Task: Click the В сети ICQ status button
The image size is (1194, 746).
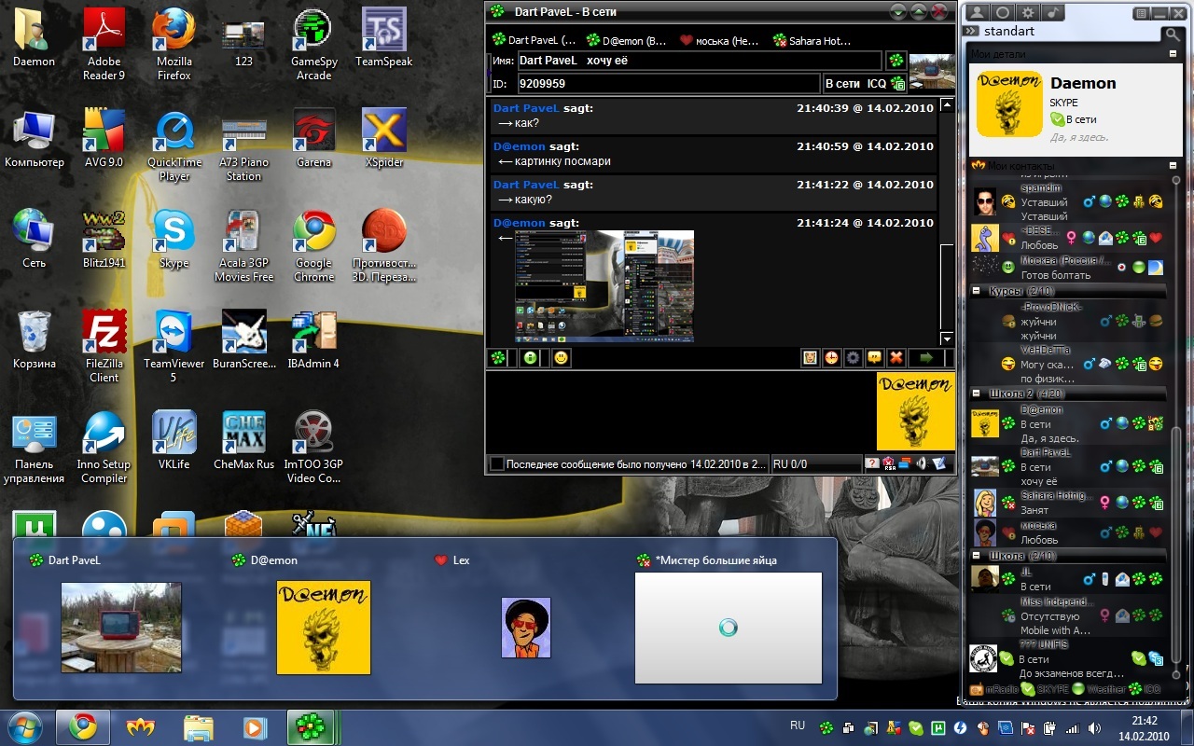Action: point(854,83)
